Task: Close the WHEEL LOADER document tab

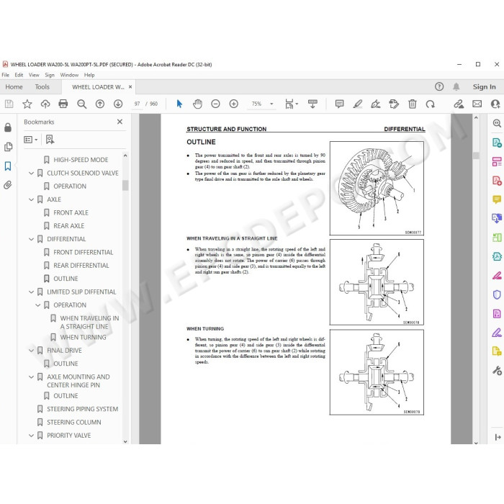Action: (x=130, y=87)
